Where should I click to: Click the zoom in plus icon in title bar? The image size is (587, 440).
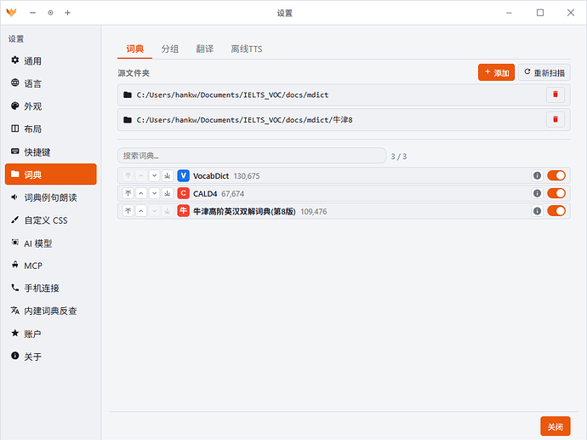tap(67, 13)
